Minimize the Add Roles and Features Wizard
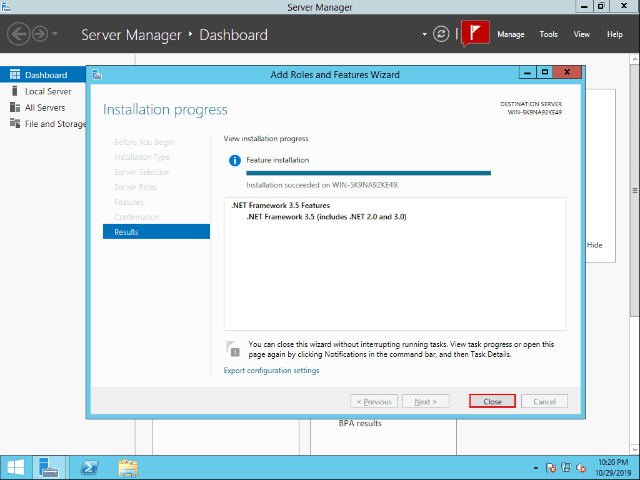The width and height of the screenshot is (640, 480). [x=527, y=72]
